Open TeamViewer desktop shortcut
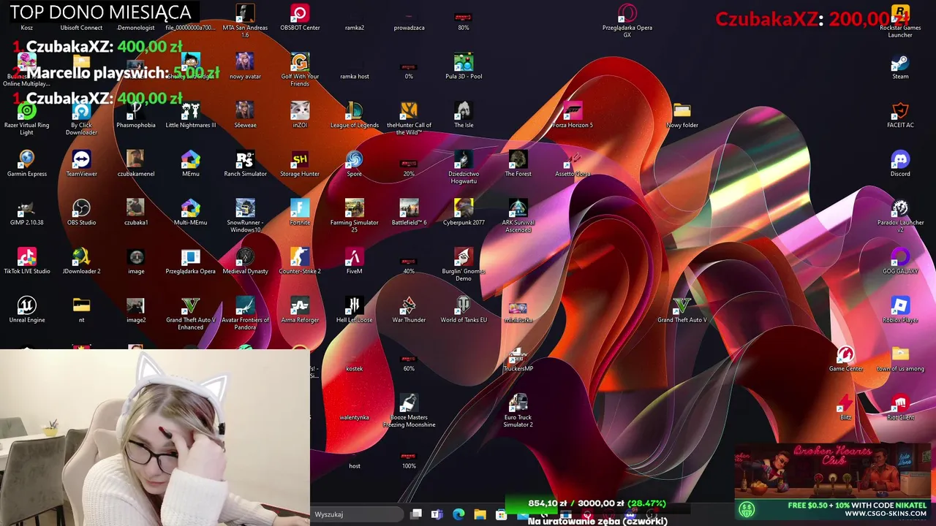Screen dimensions: 936x526 (x=81, y=160)
